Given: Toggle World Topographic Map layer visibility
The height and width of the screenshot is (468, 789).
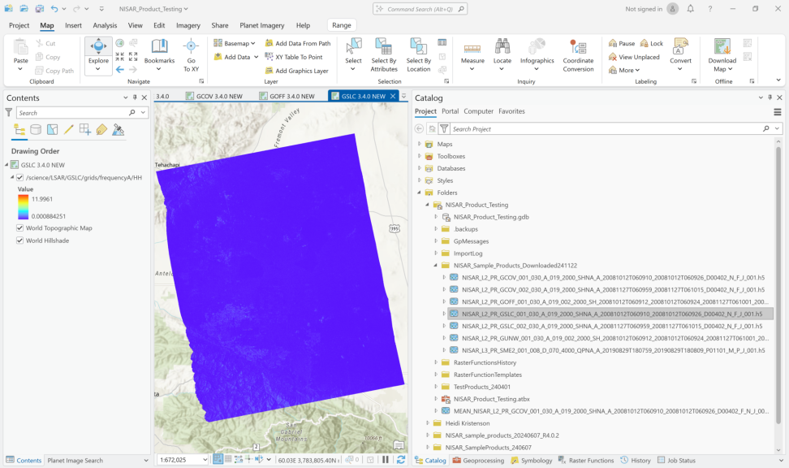Looking at the screenshot, I should click(20, 227).
